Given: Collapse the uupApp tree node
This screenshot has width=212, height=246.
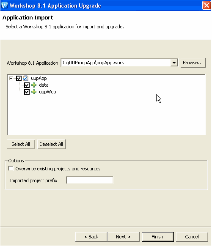Looking at the screenshot, I should pyautogui.click(x=11, y=78).
